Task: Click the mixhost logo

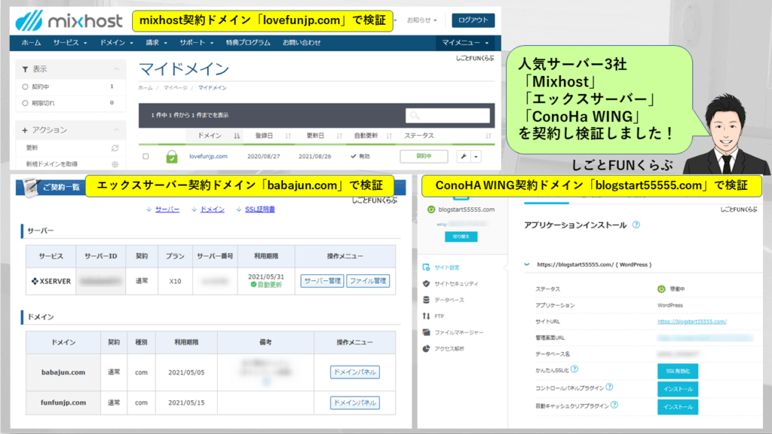Action: [69, 20]
